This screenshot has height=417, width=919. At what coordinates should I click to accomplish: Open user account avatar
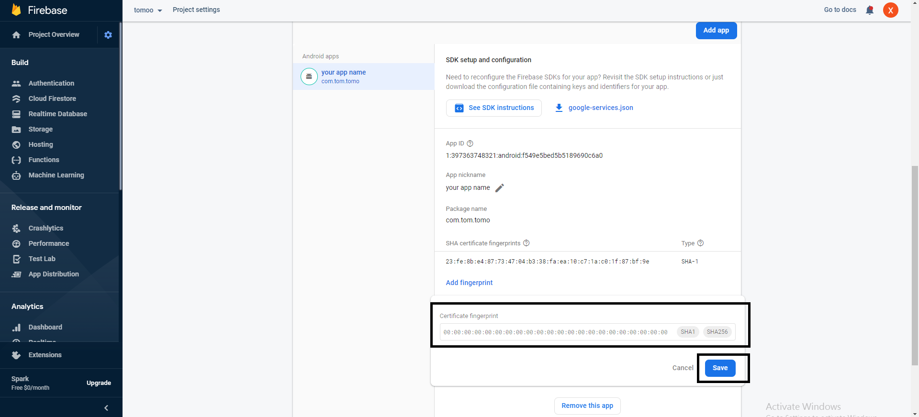[x=890, y=10]
